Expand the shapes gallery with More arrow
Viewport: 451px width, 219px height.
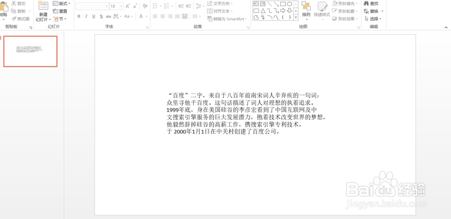[x=296, y=18]
